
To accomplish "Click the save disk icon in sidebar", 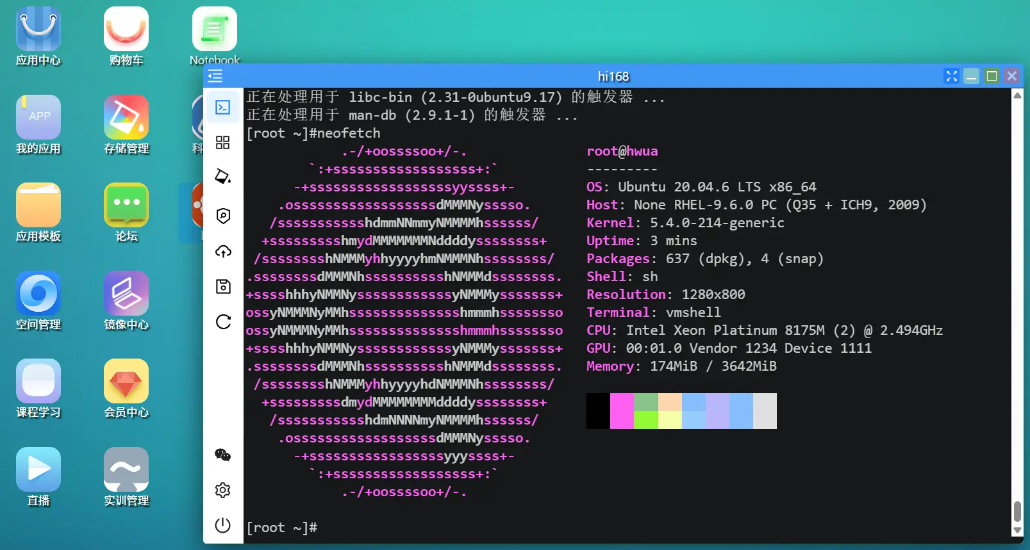I will (223, 286).
